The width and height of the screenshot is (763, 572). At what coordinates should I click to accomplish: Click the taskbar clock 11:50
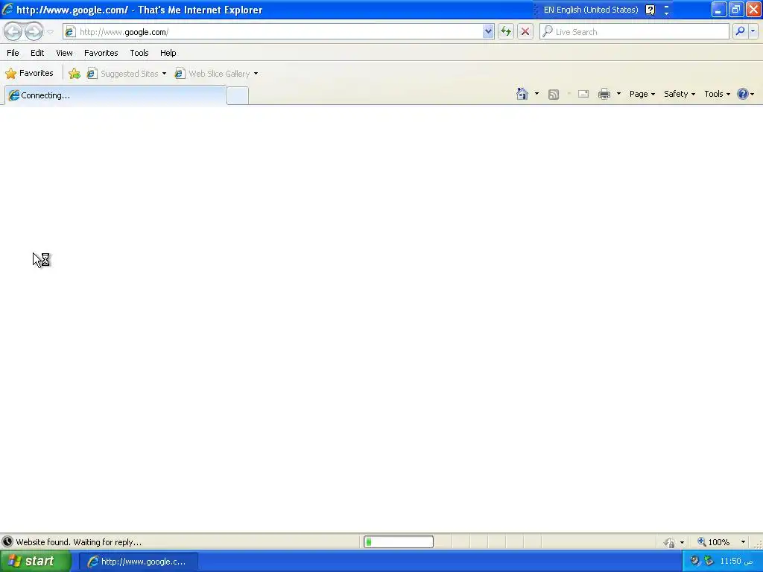tap(737, 562)
